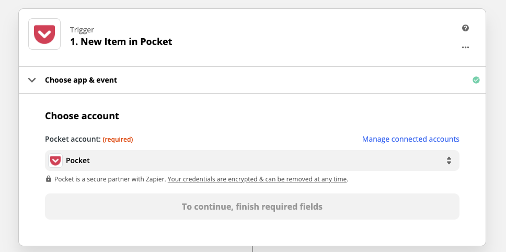Click To continue, finish required fields button

point(252,207)
